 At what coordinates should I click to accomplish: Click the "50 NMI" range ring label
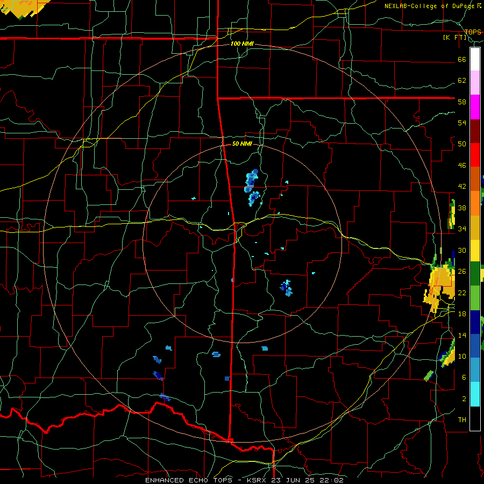(x=242, y=144)
